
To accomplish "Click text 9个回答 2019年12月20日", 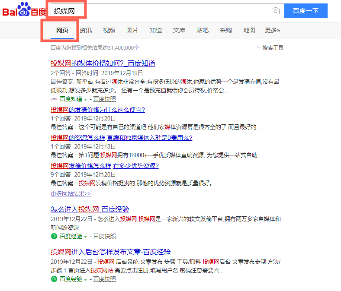I will click(x=83, y=174).
